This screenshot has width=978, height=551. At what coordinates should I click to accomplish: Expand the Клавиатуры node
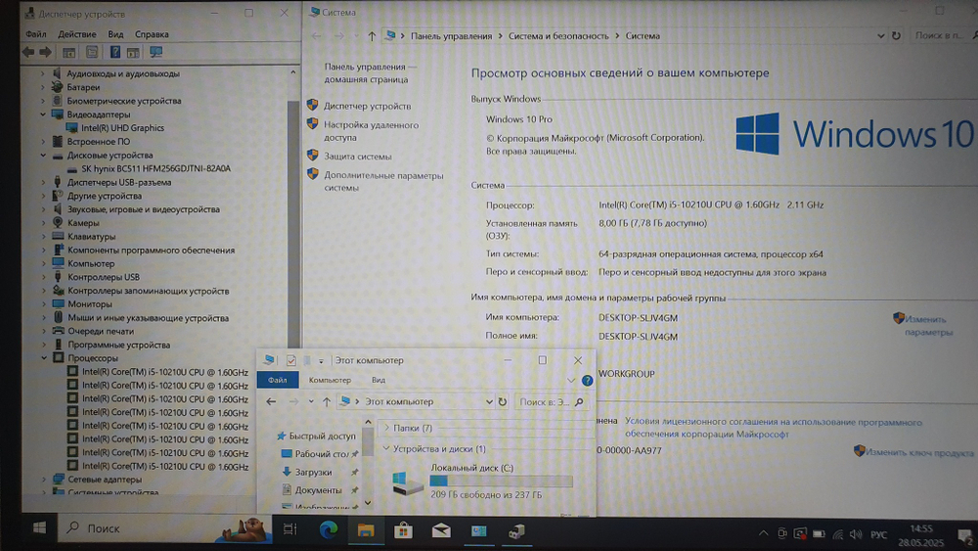(44, 237)
